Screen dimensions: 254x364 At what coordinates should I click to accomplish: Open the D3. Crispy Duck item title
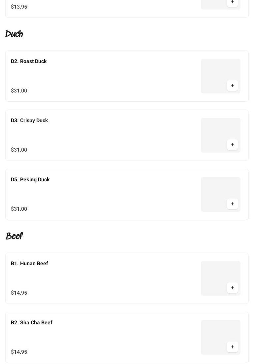coord(29,121)
